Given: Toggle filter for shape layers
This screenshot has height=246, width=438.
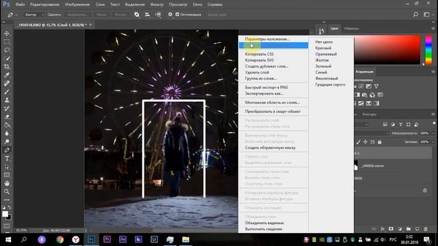Looking at the screenshot, I should tap(409, 124).
